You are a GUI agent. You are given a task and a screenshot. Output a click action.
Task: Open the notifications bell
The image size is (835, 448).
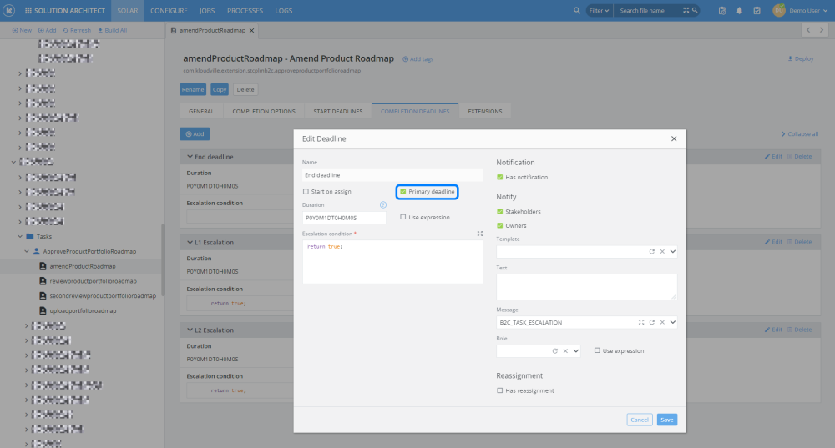(739, 11)
